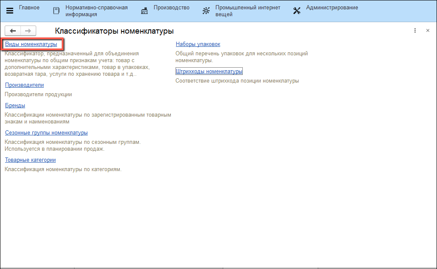Viewport: 437px width, 269px height.
Task: Go back with the left arrow button
Action: [x=13, y=31]
